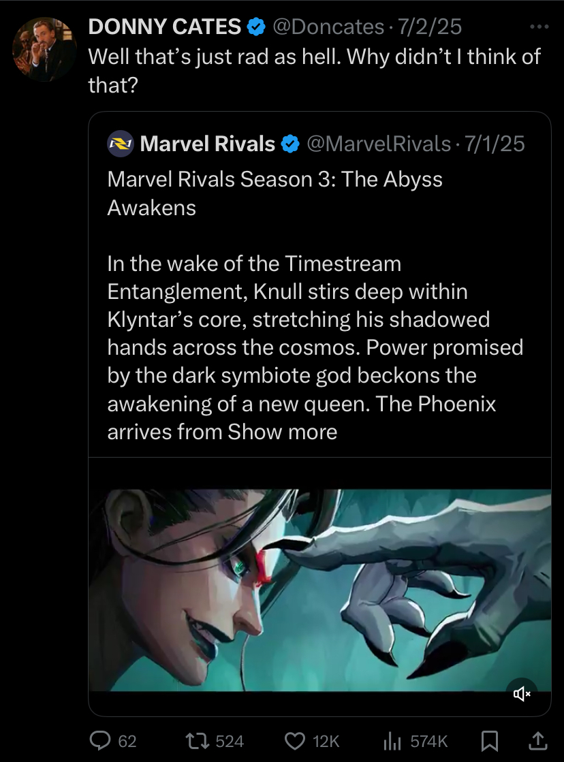Click the DONNY CATES display name
The height and width of the screenshot is (762, 564).
[x=165, y=27]
